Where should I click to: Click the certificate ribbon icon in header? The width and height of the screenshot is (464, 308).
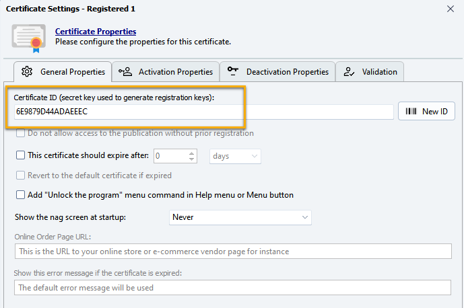pyautogui.click(x=29, y=37)
